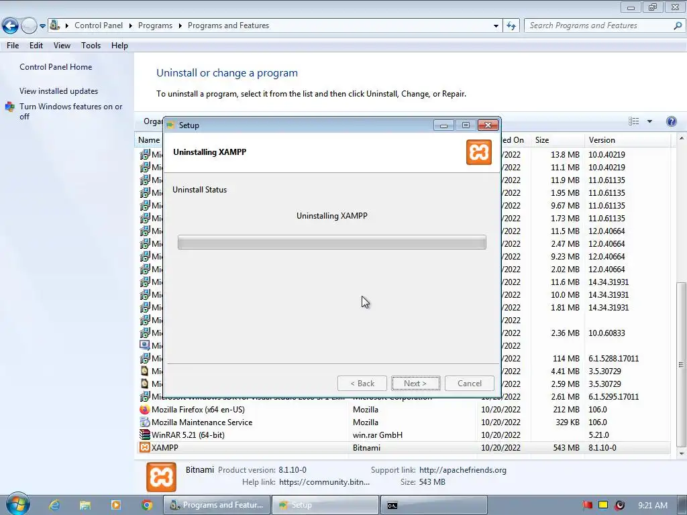Launch Internet Explorer from taskbar
687x515 pixels.
(54, 505)
